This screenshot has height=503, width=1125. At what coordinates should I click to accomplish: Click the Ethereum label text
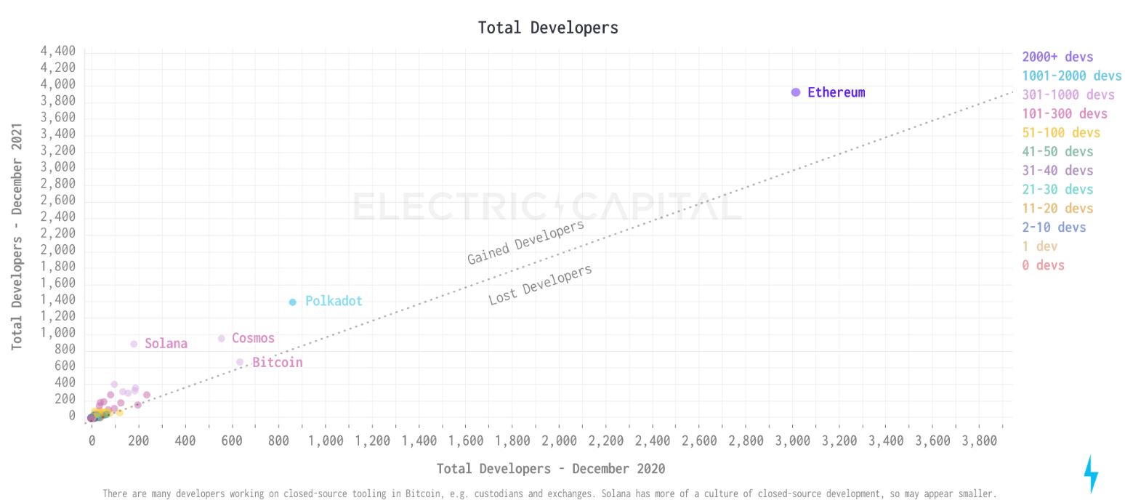(x=836, y=92)
